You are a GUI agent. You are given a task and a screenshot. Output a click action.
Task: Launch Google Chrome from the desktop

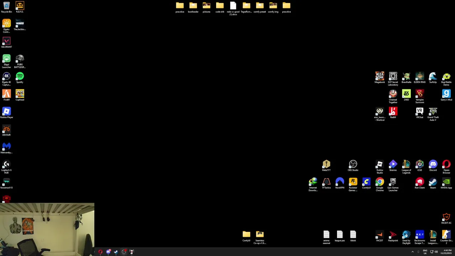(380, 185)
